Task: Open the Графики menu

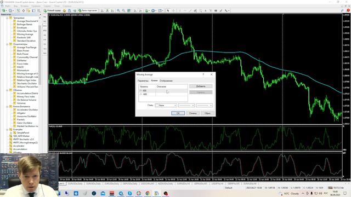Action: 36,6
